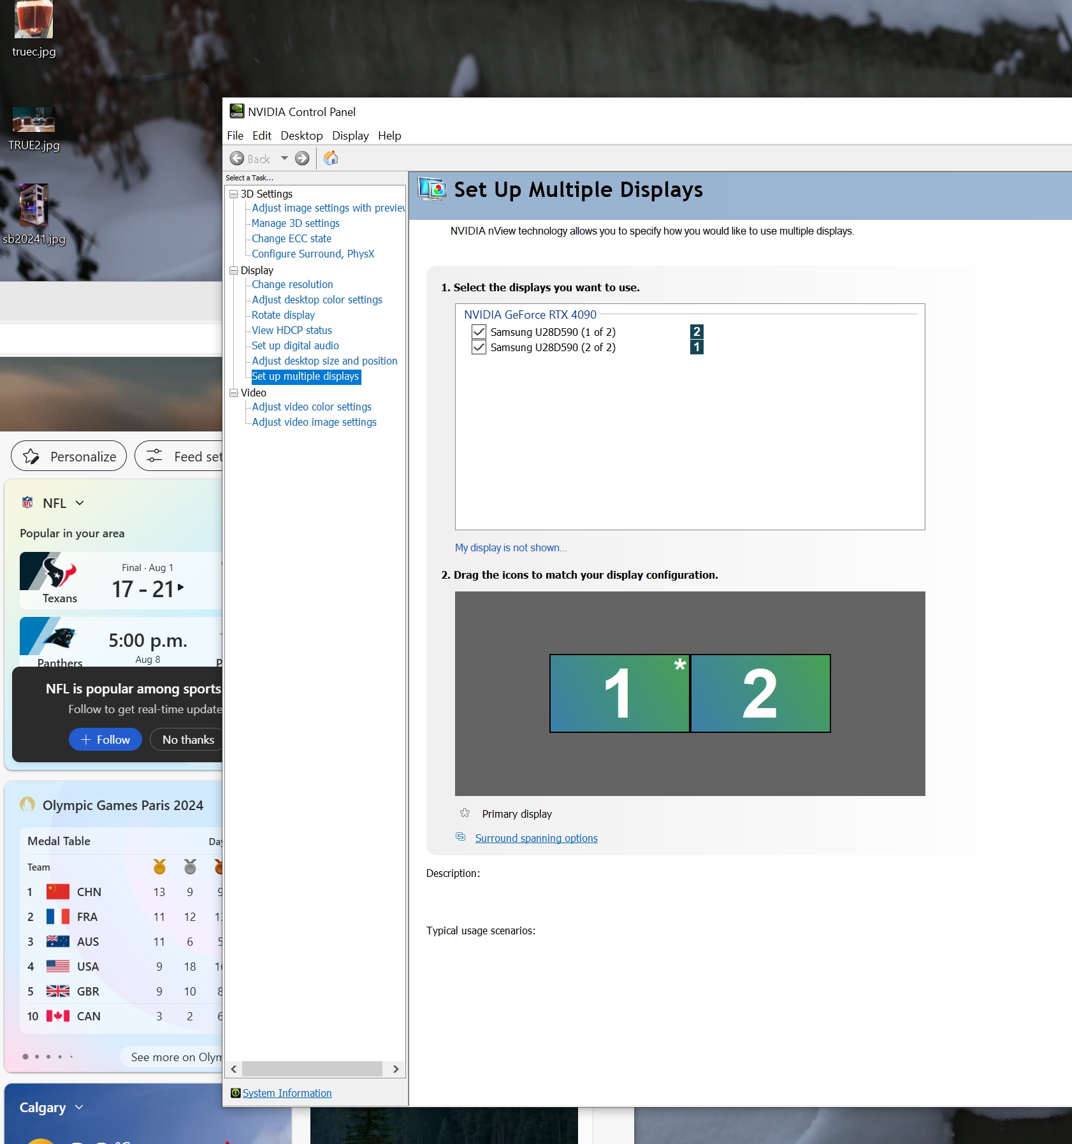Viewport: 1072px width, 1144px height.
Task: Collapse the Video tree node
Action: (x=234, y=393)
